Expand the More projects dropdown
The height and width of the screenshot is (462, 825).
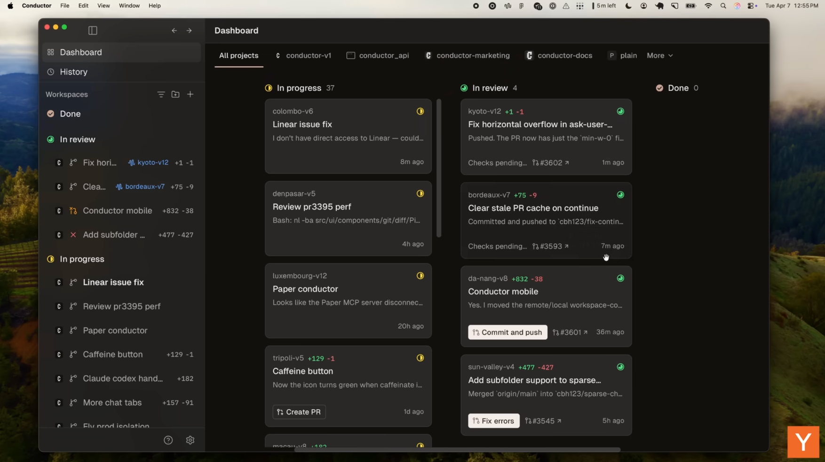pyautogui.click(x=659, y=55)
